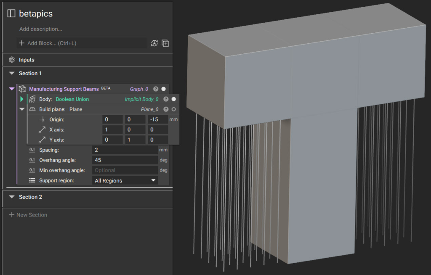
Task: Edit the X axis last value field
Action: pos(158,130)
